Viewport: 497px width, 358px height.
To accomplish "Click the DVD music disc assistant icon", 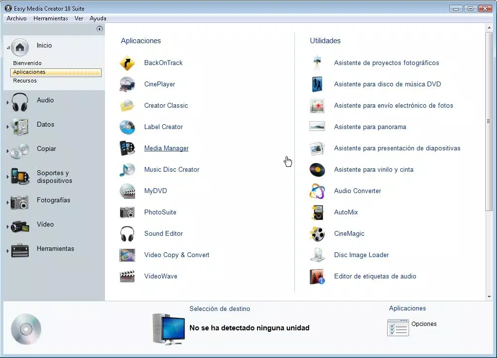I will [x=317, y=84].
